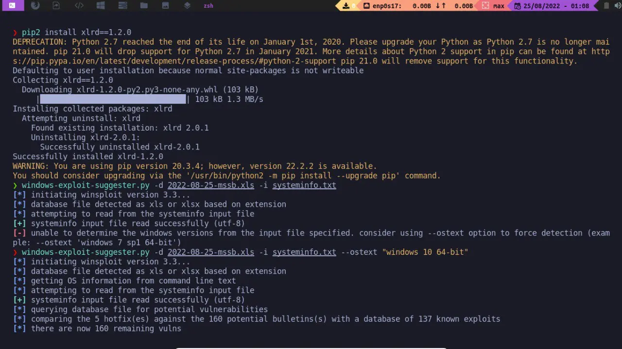
Task: Click 'Attempting uninstall: xlrd' line
Action: click(81, 118)
